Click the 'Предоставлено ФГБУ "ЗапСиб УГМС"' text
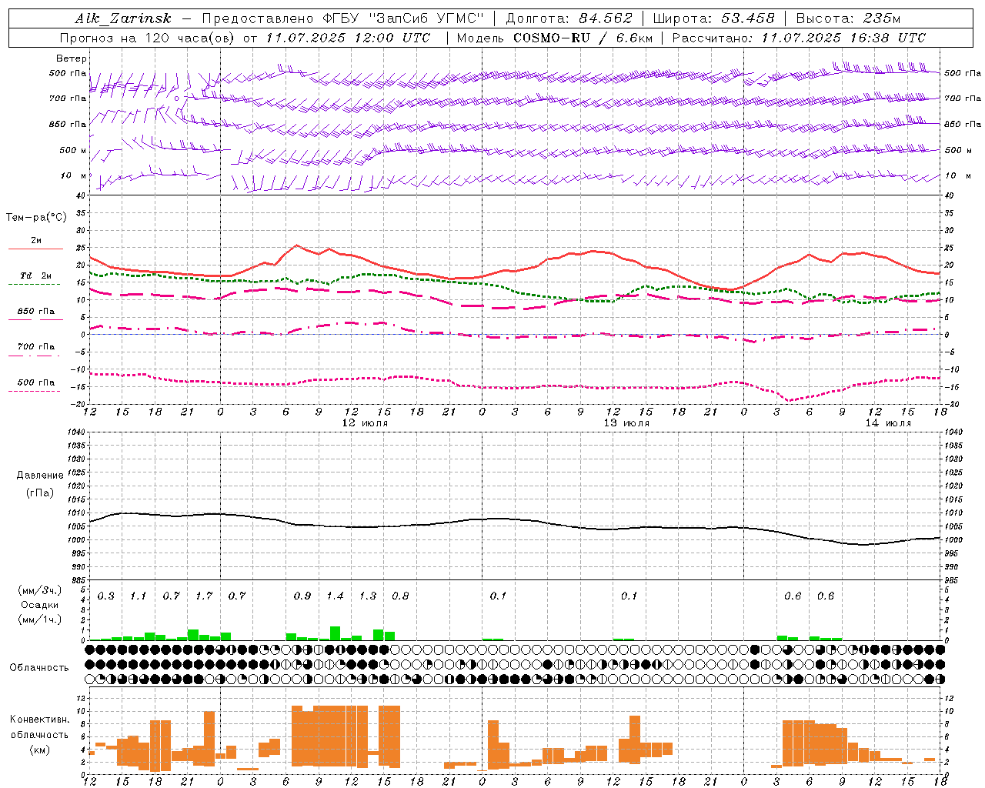 tap(342, 18)
